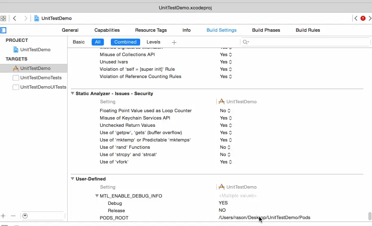Add a target with the plus button

[3, 216]
